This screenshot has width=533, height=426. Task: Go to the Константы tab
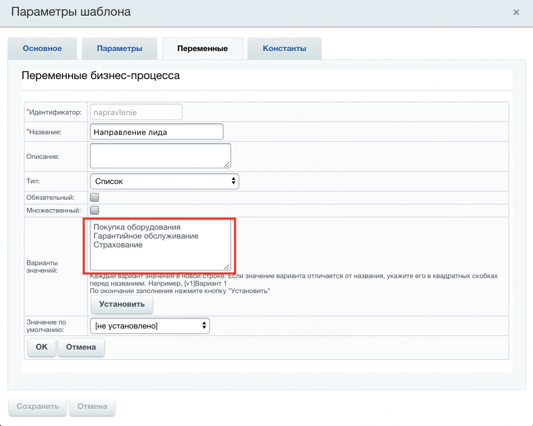click(x=284, y=49)
